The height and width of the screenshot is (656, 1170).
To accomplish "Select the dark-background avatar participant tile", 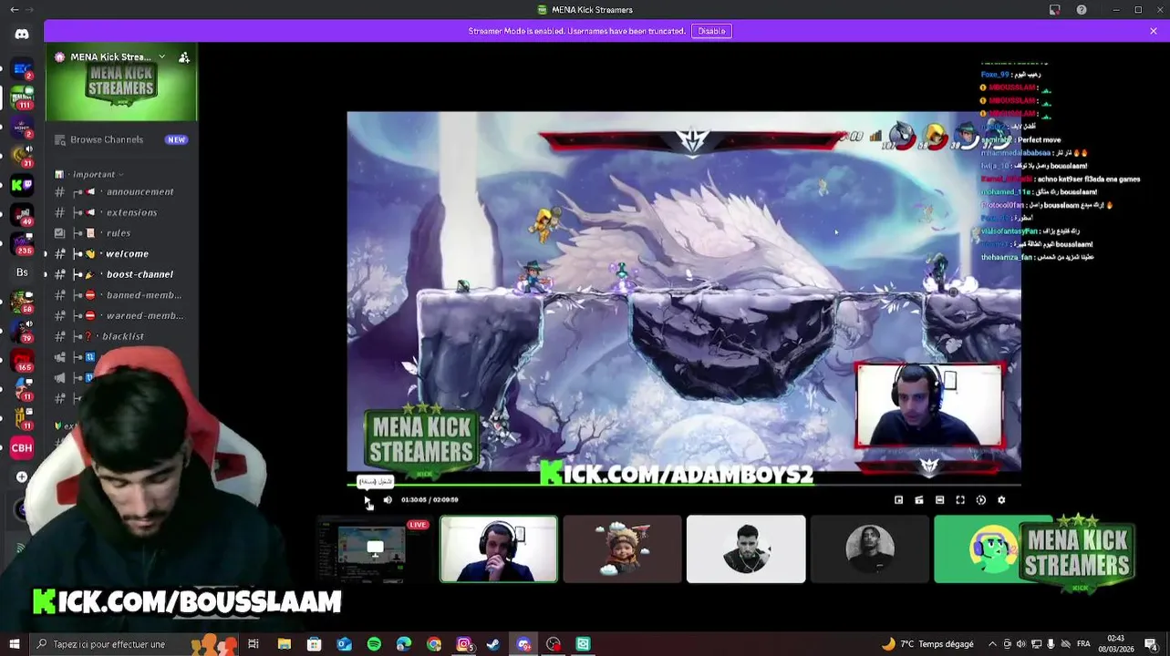I will point(869,548).
